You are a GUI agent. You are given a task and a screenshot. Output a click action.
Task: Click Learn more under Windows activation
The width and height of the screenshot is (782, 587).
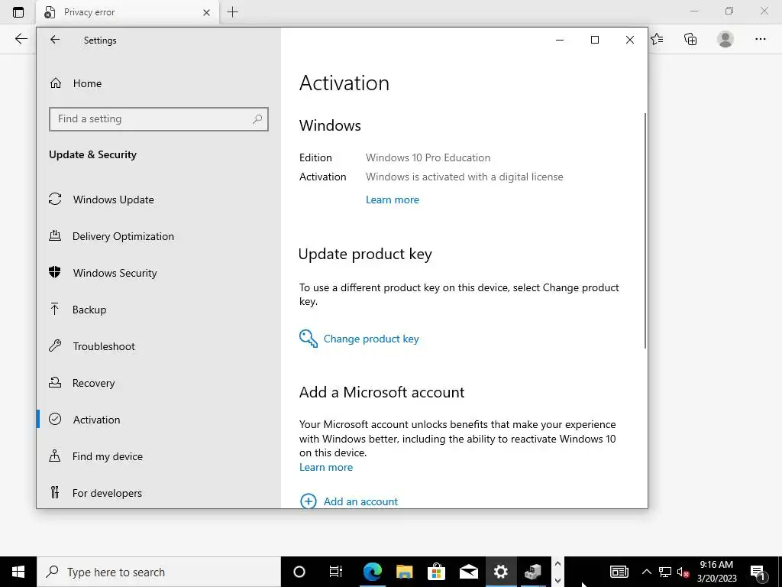pos(393,199)
